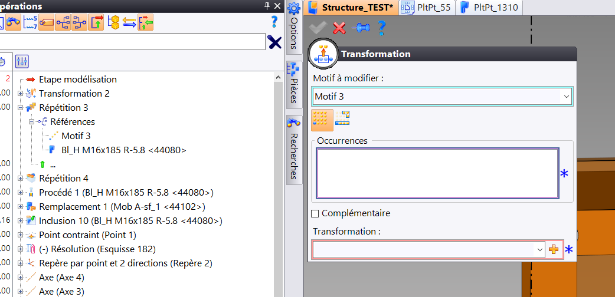
Task: Clear search with the dark blue X
Action: (x=274, y=41)
